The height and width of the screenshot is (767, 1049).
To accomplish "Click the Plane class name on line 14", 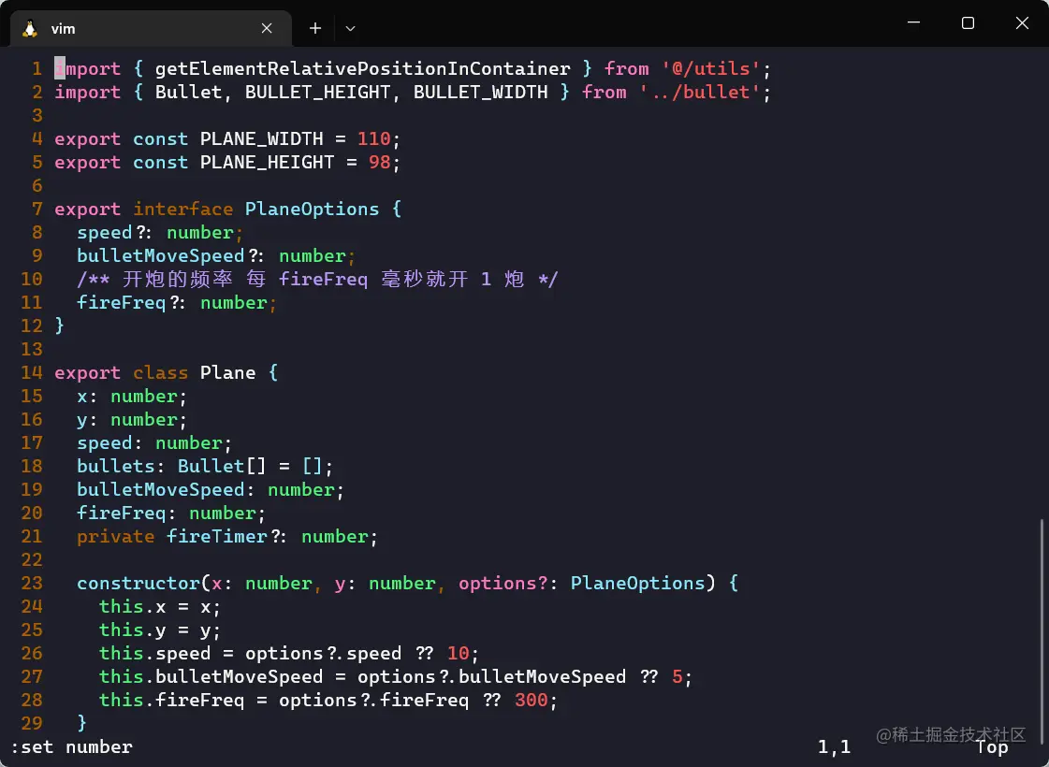I will click(227, 372).
